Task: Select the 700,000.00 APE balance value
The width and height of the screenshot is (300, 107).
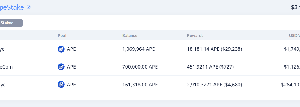Action: pyautogui.click(x=140, y=67)
